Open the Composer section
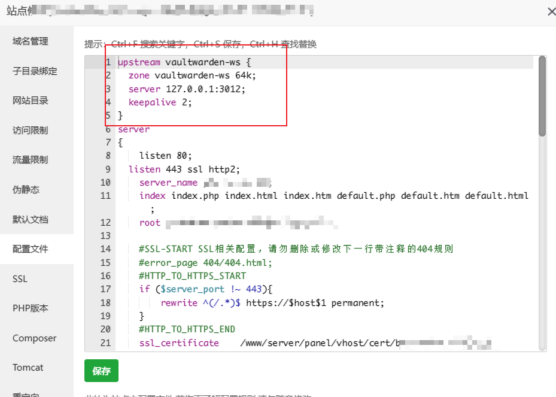 (x=34, y=338)
